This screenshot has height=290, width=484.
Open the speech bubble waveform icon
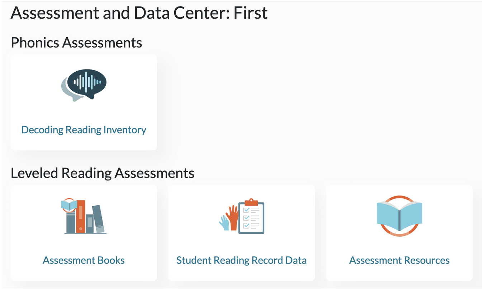[84, 85]
